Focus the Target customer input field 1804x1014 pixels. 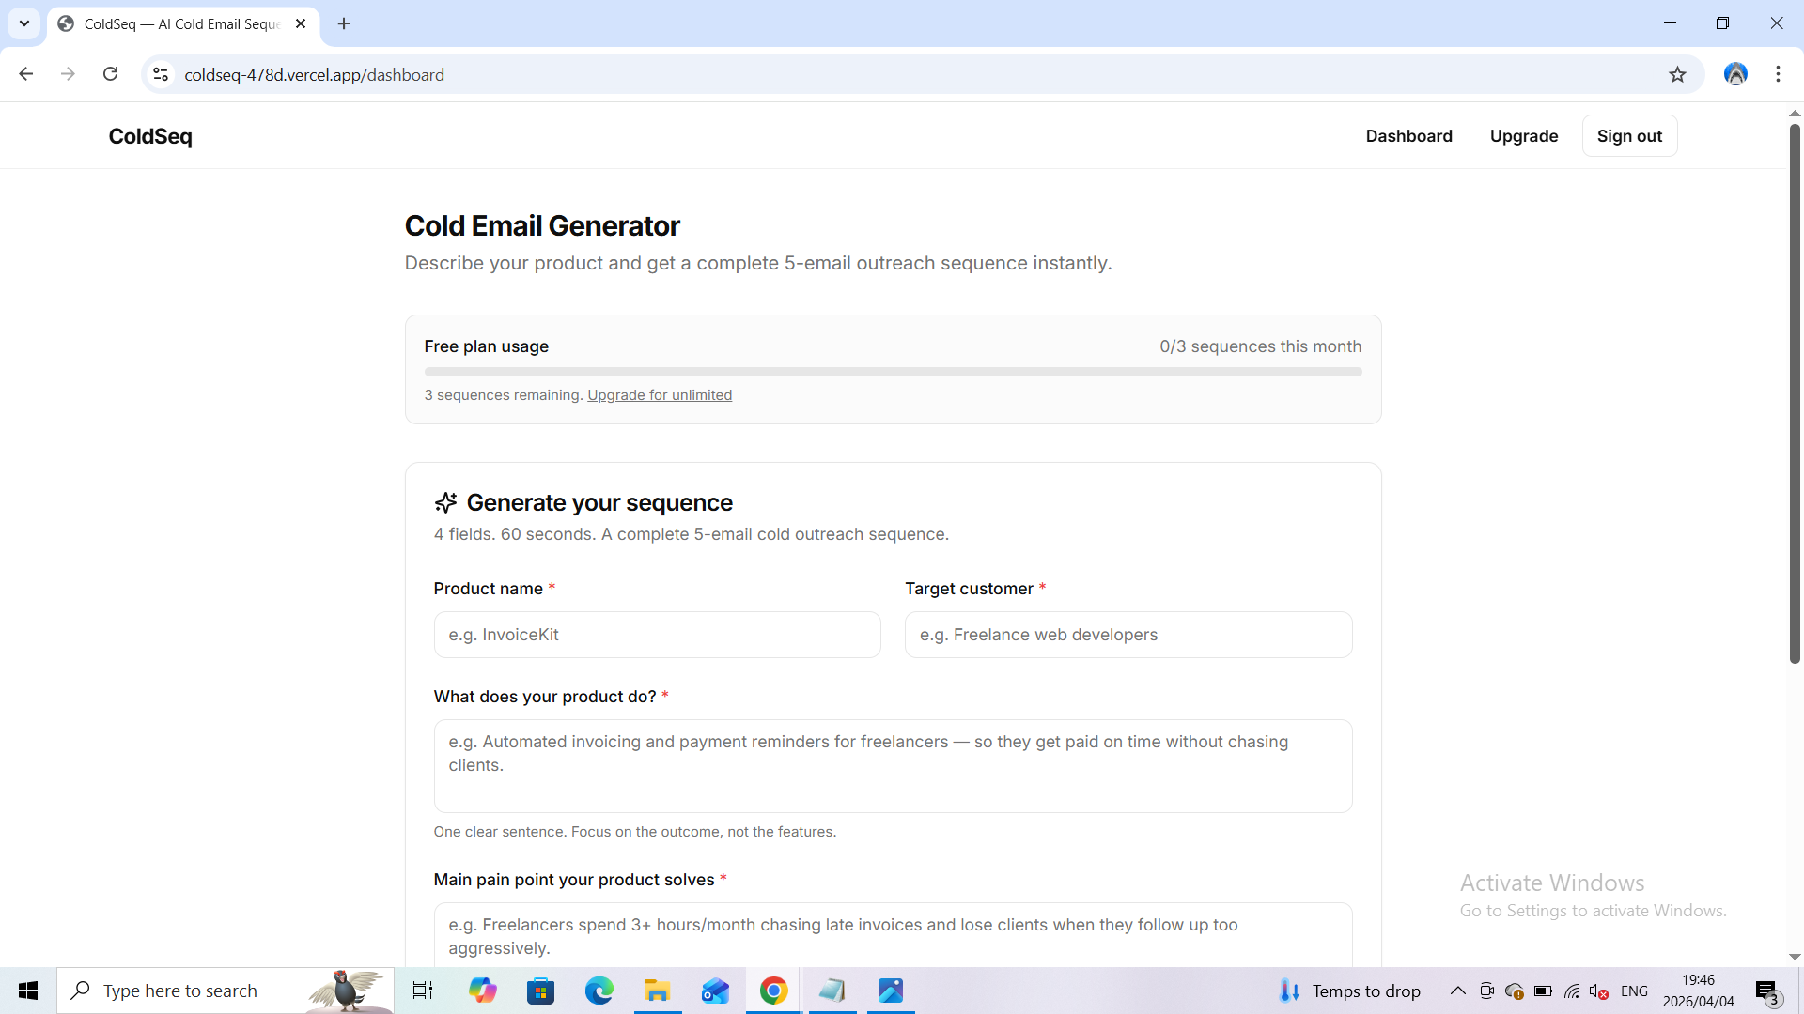click(1127, 635)
